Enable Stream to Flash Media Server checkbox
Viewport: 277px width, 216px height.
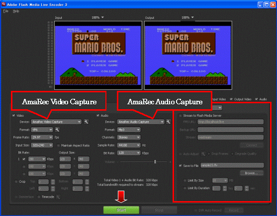pos(181,116)
